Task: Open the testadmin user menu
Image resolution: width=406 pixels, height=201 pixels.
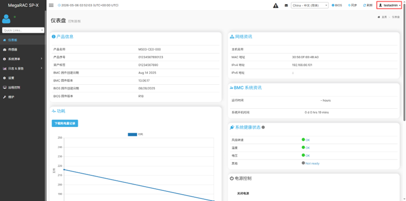Action: (x=389, y=5)
